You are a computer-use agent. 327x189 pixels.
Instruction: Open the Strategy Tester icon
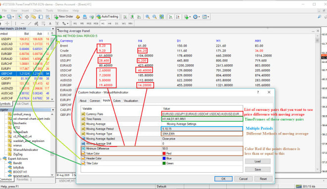click(x=48, y=17)
